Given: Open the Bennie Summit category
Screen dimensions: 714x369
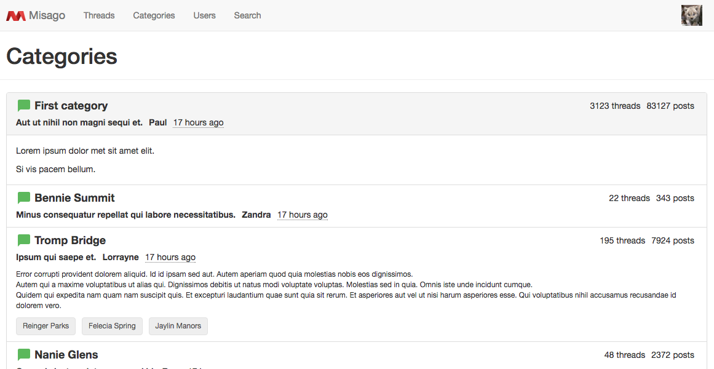Looking at the screenshot, I should [74, 198].
